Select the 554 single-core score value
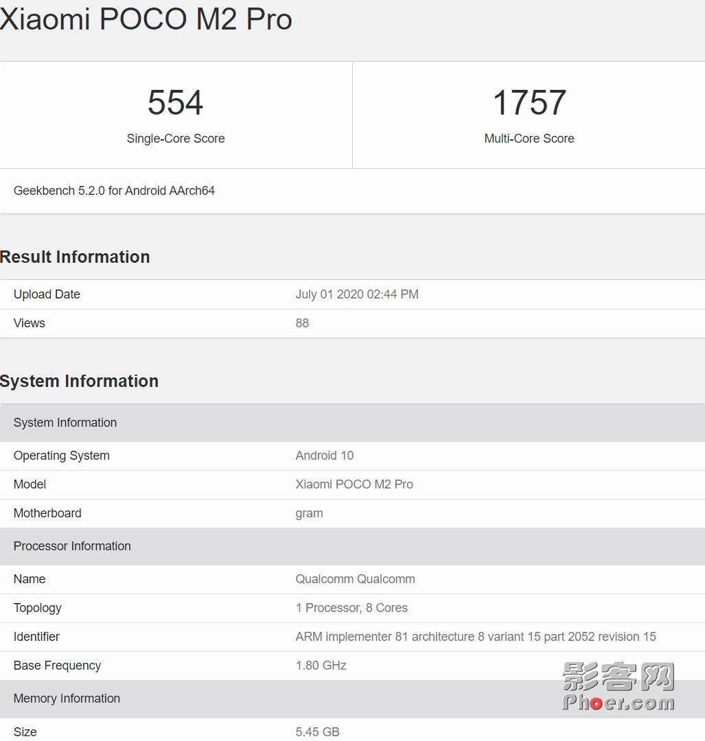Image resolution: width=705 pixels, height=741 pixels. click(176, 102)
